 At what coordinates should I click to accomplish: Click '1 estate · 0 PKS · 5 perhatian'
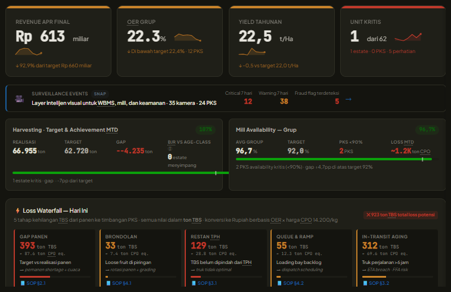(382, 51)
